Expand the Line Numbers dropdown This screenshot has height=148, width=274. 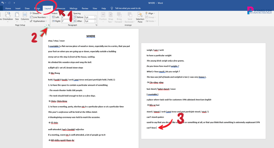[40, 17]
